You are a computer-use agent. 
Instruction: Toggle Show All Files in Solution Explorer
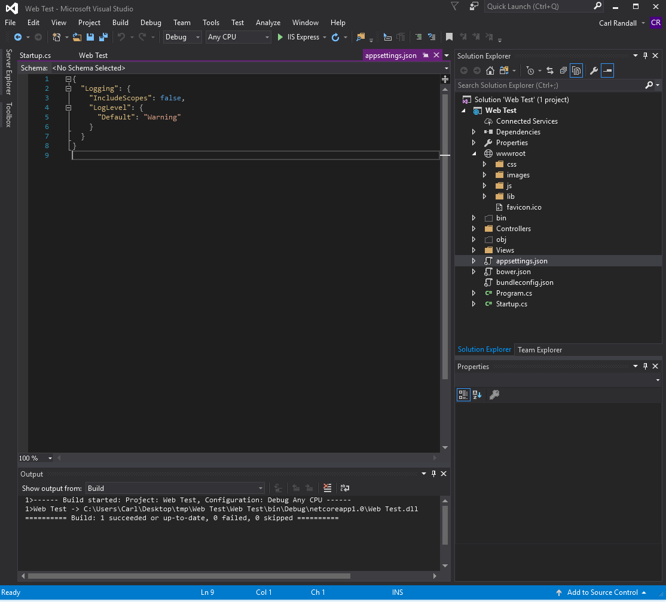tap(576, 70)
